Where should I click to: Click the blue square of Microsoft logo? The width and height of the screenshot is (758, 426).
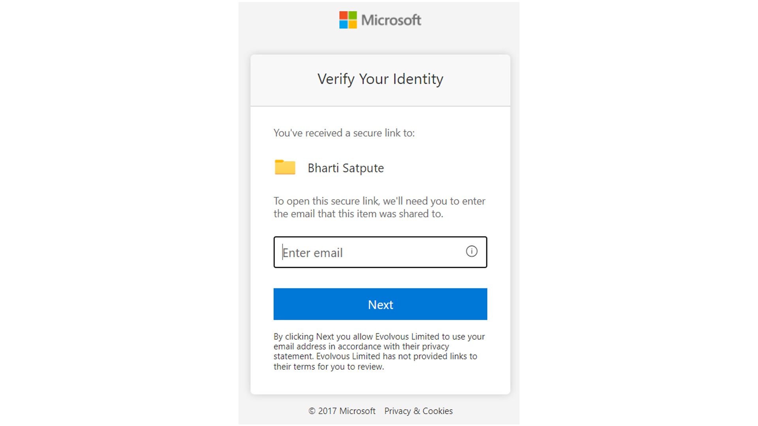343,24
